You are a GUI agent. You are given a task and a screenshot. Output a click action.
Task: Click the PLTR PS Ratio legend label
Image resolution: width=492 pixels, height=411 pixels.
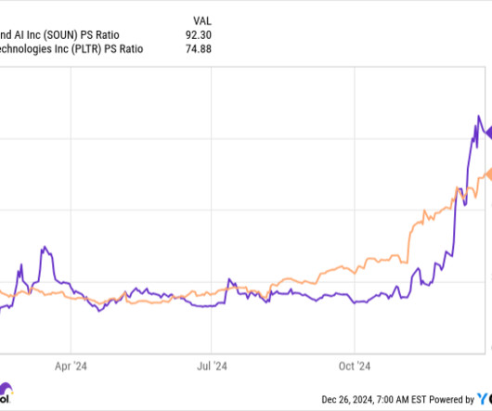[71, 49]
